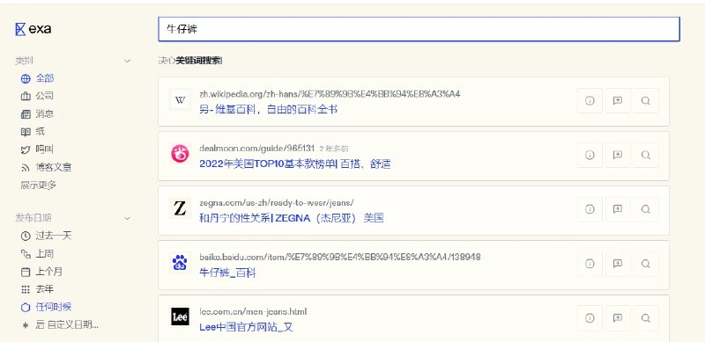Click find-similar search icon on Wikipedia result
Screen dimensions: 705x342
click(646, 100)
